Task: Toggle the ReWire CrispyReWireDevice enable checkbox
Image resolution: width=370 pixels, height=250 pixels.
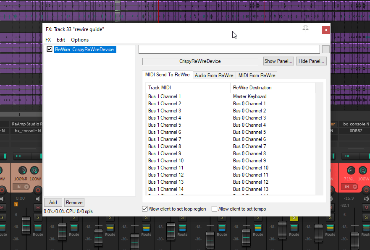Action: pyautogui.click(x=49, y=49)
